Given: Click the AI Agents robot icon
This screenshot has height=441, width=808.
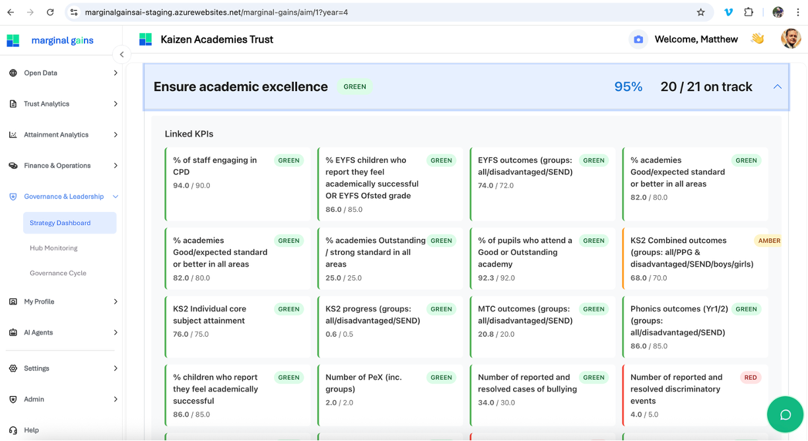Looking at the screenshot, I should 13,333.
